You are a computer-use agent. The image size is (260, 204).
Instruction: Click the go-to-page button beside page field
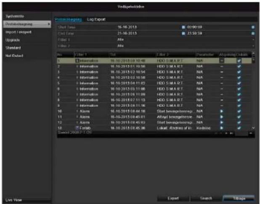(251, 133)
